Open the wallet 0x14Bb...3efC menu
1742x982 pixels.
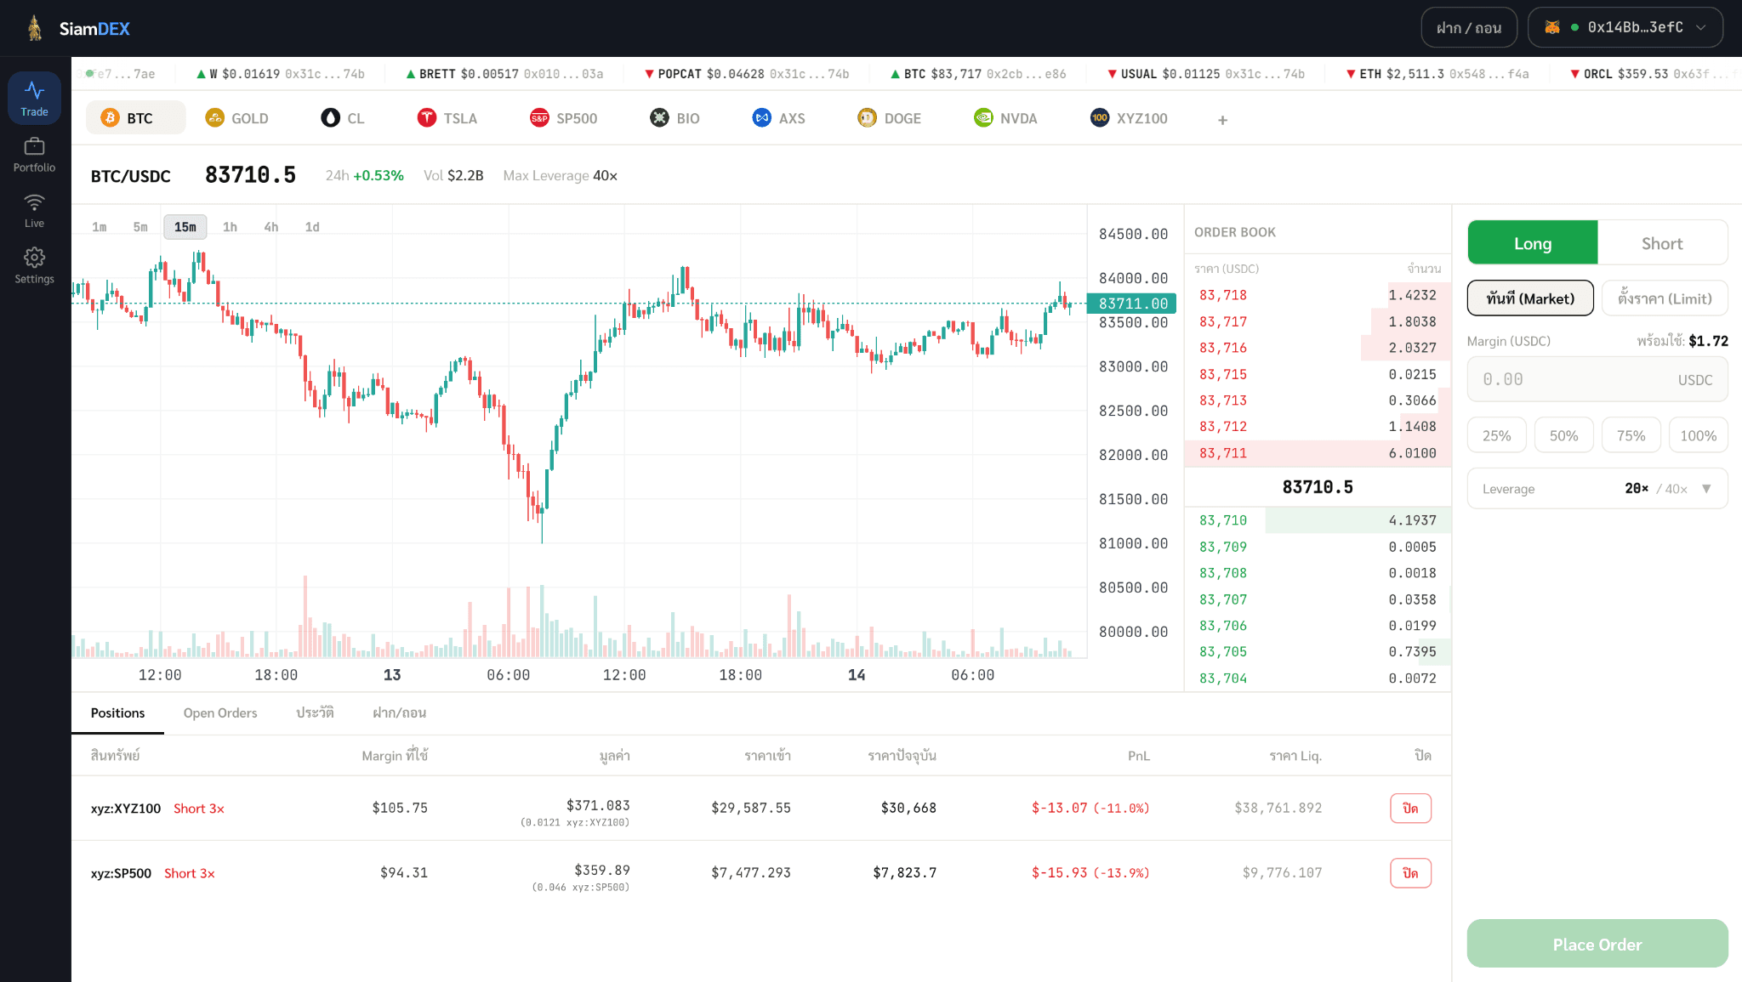coord(1625,27)
